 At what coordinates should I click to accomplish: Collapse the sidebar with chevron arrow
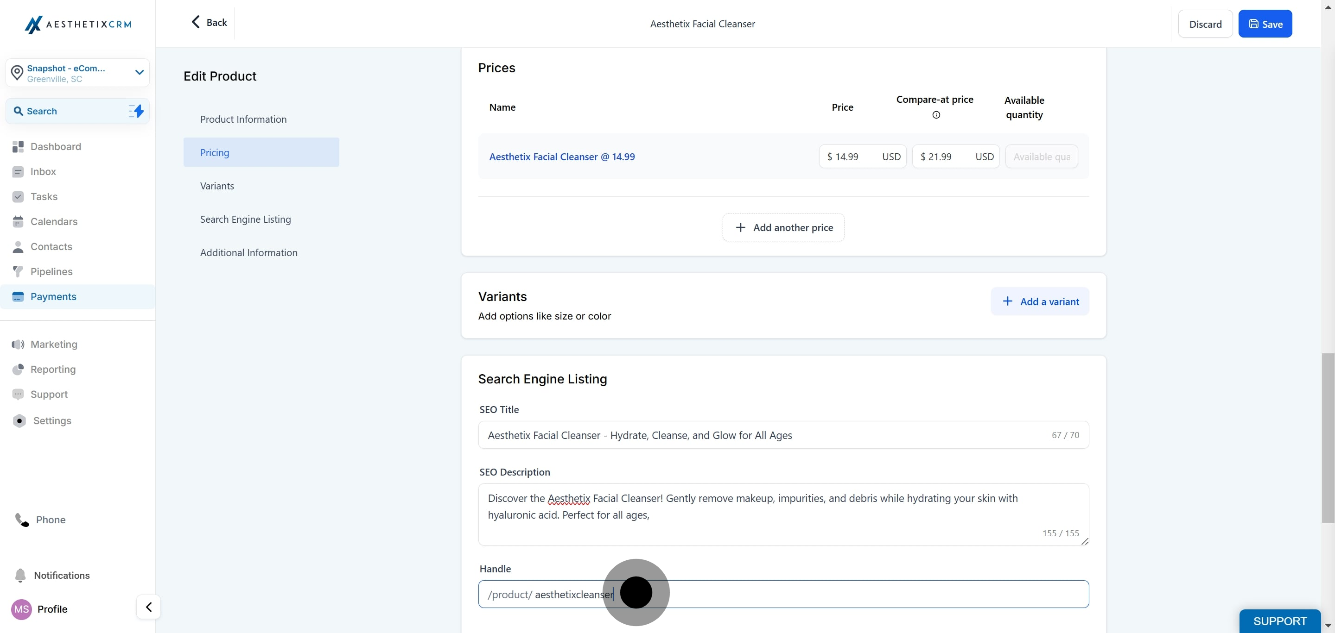[x=149, y=607]
